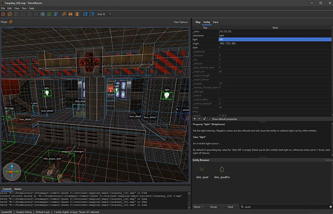Click the plus icon to add a property

(195, 119)
